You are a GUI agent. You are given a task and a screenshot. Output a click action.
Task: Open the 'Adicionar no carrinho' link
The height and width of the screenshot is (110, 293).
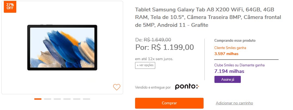click(x=234, y=103)
